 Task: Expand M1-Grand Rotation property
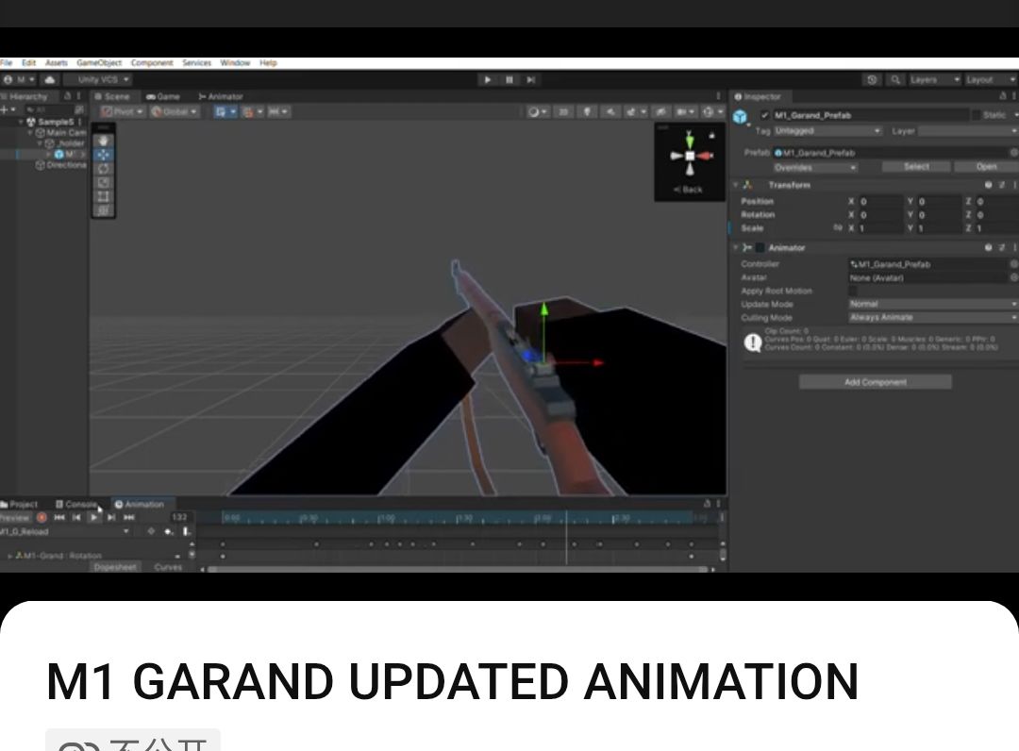tap(9, 556)
